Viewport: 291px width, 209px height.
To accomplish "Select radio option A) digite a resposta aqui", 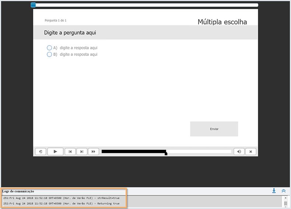I will click(x=49, y=48).
